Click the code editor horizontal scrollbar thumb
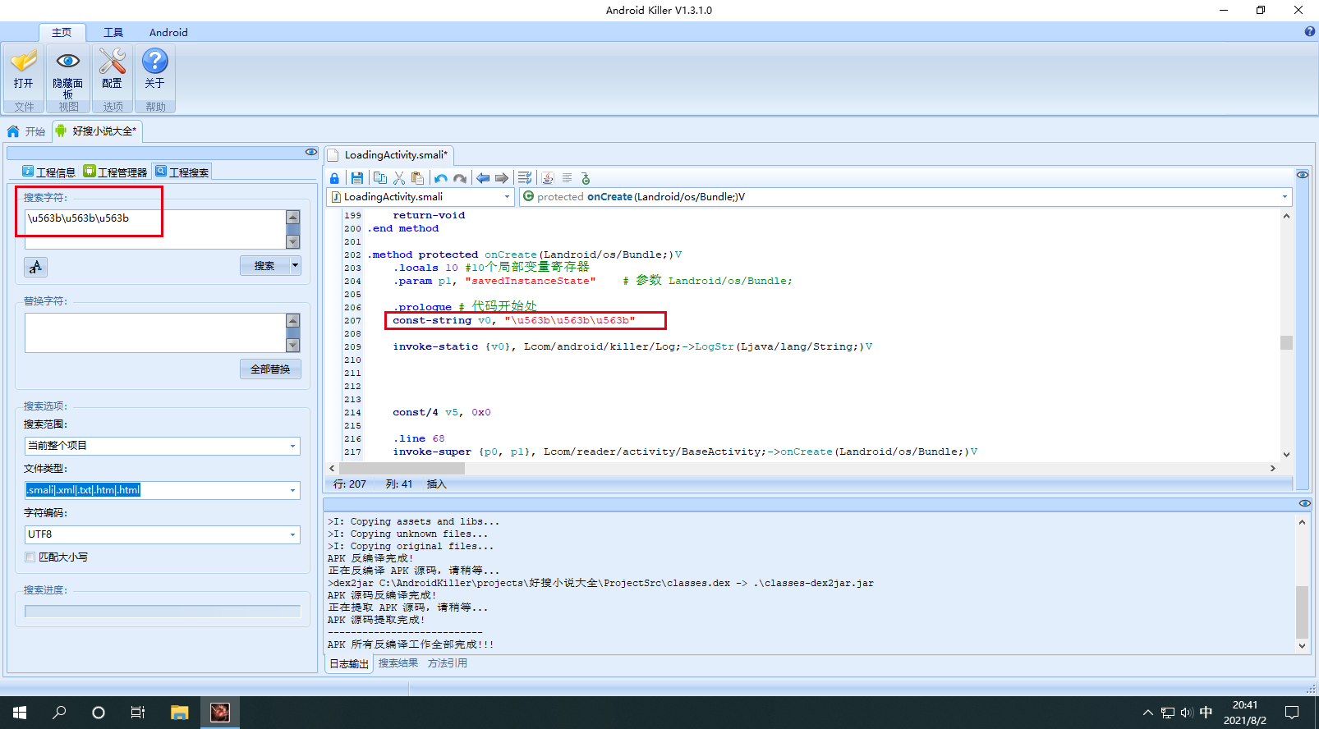The width and height of the screenshot is (1319, 729). tap(402, 468)
